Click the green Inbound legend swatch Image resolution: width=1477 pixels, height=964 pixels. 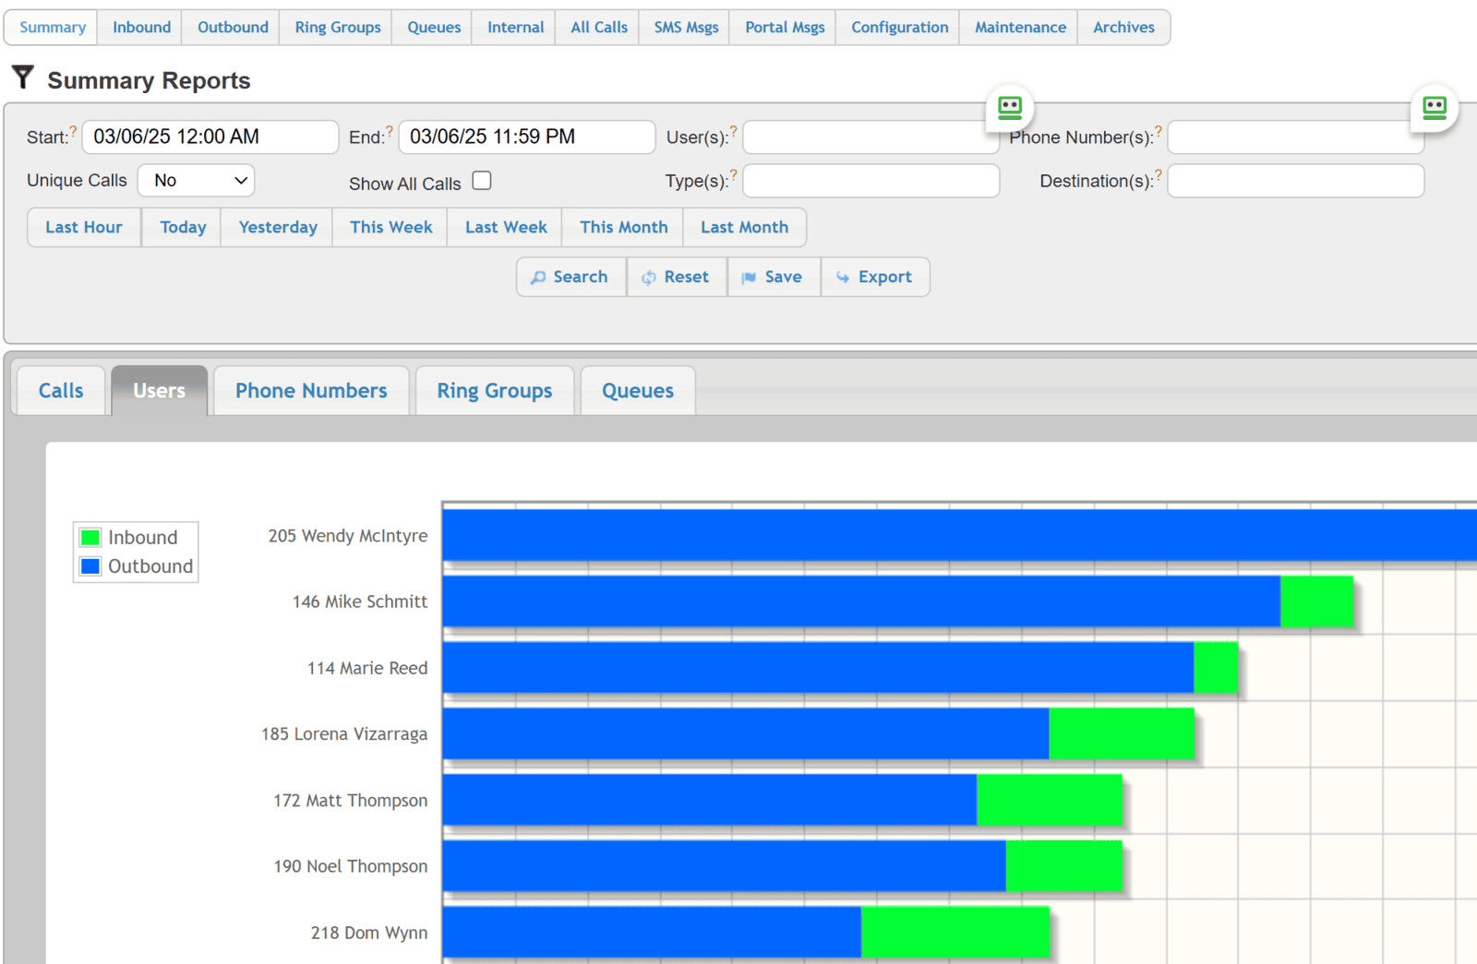click(x=90, y=538)
